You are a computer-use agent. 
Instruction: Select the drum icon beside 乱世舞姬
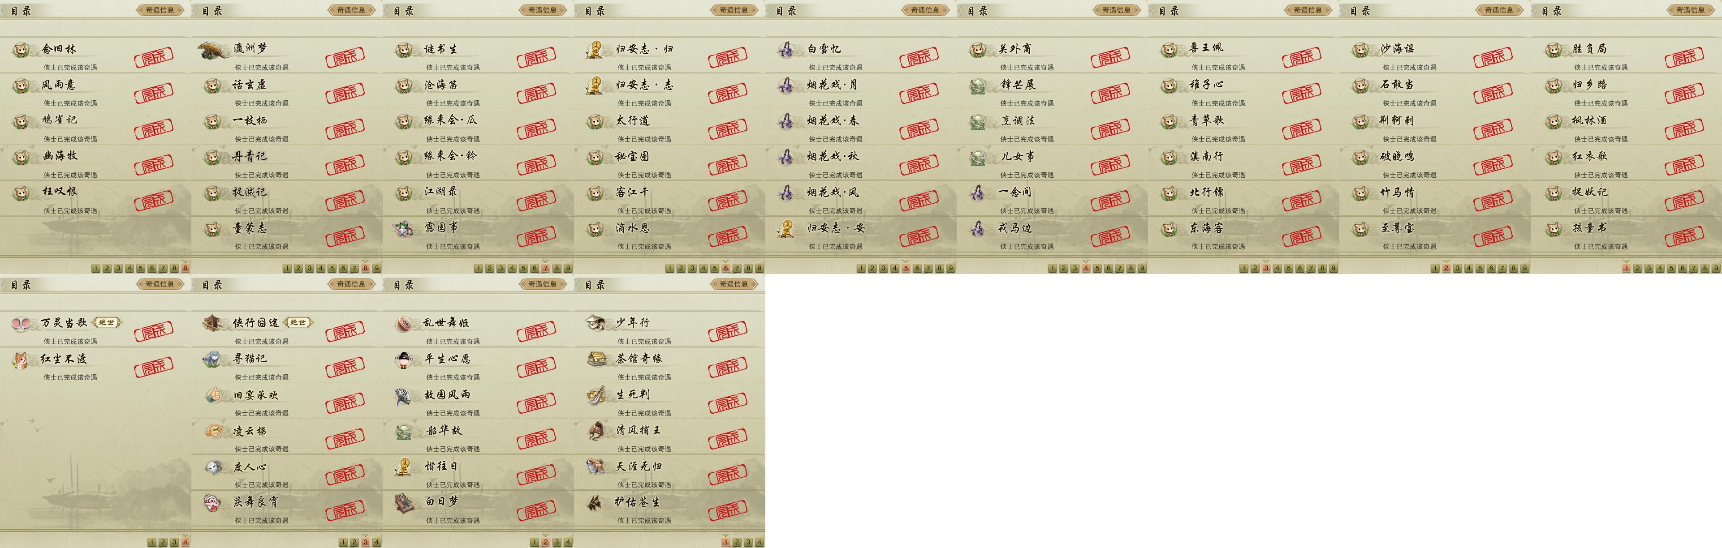(x=404, y=323)
